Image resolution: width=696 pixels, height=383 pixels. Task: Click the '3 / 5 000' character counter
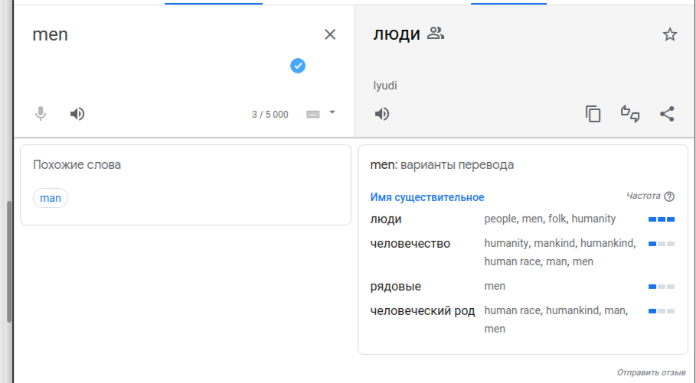[270, 115]
